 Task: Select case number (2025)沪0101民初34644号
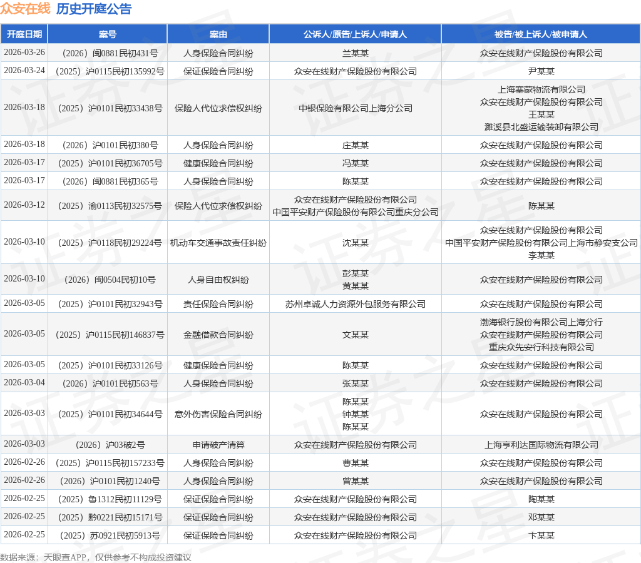pyautogui.click(x=110, y=414)
